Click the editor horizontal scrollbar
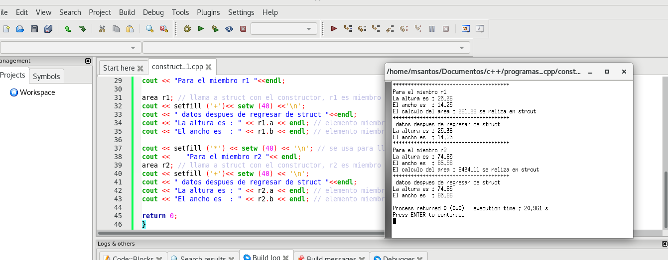 (x=239, y=233)
